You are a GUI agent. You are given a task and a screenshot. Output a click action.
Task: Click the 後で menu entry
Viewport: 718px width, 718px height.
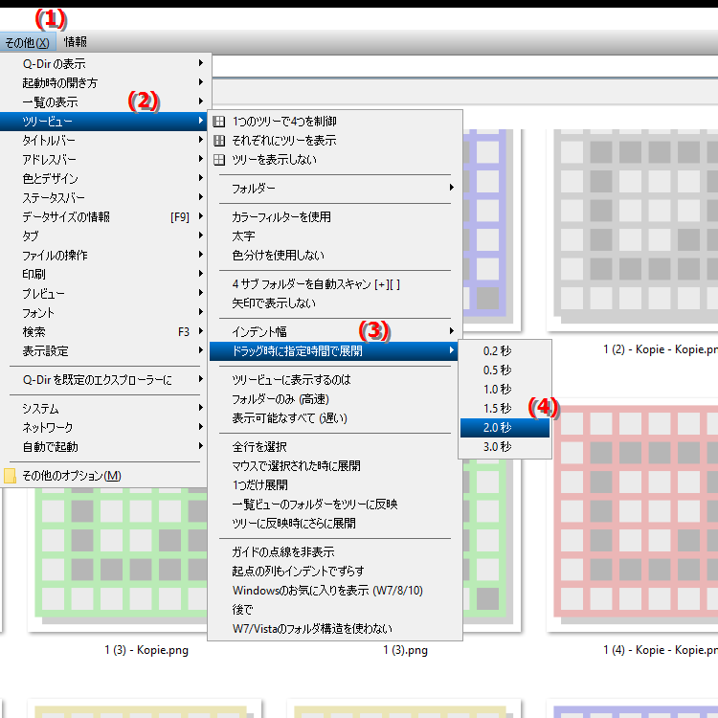click(x=335, y=610)
